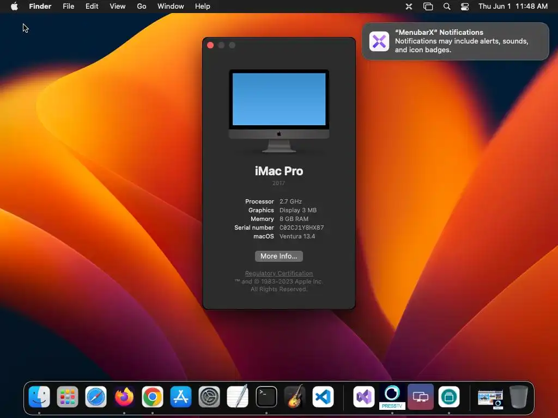Screen dimensions: 558x418
Task: Open Launchpad in the Dock
Action: click(68, 396)
